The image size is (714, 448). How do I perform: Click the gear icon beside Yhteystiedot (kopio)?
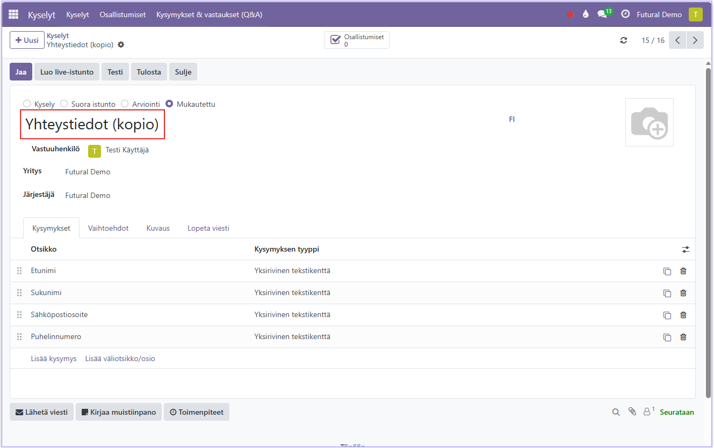click(121, 45)
